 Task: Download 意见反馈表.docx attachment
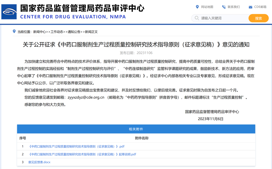click(39, 162)
